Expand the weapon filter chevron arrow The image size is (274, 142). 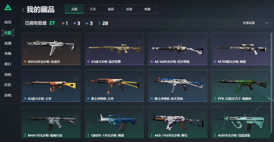coord(267,23)
